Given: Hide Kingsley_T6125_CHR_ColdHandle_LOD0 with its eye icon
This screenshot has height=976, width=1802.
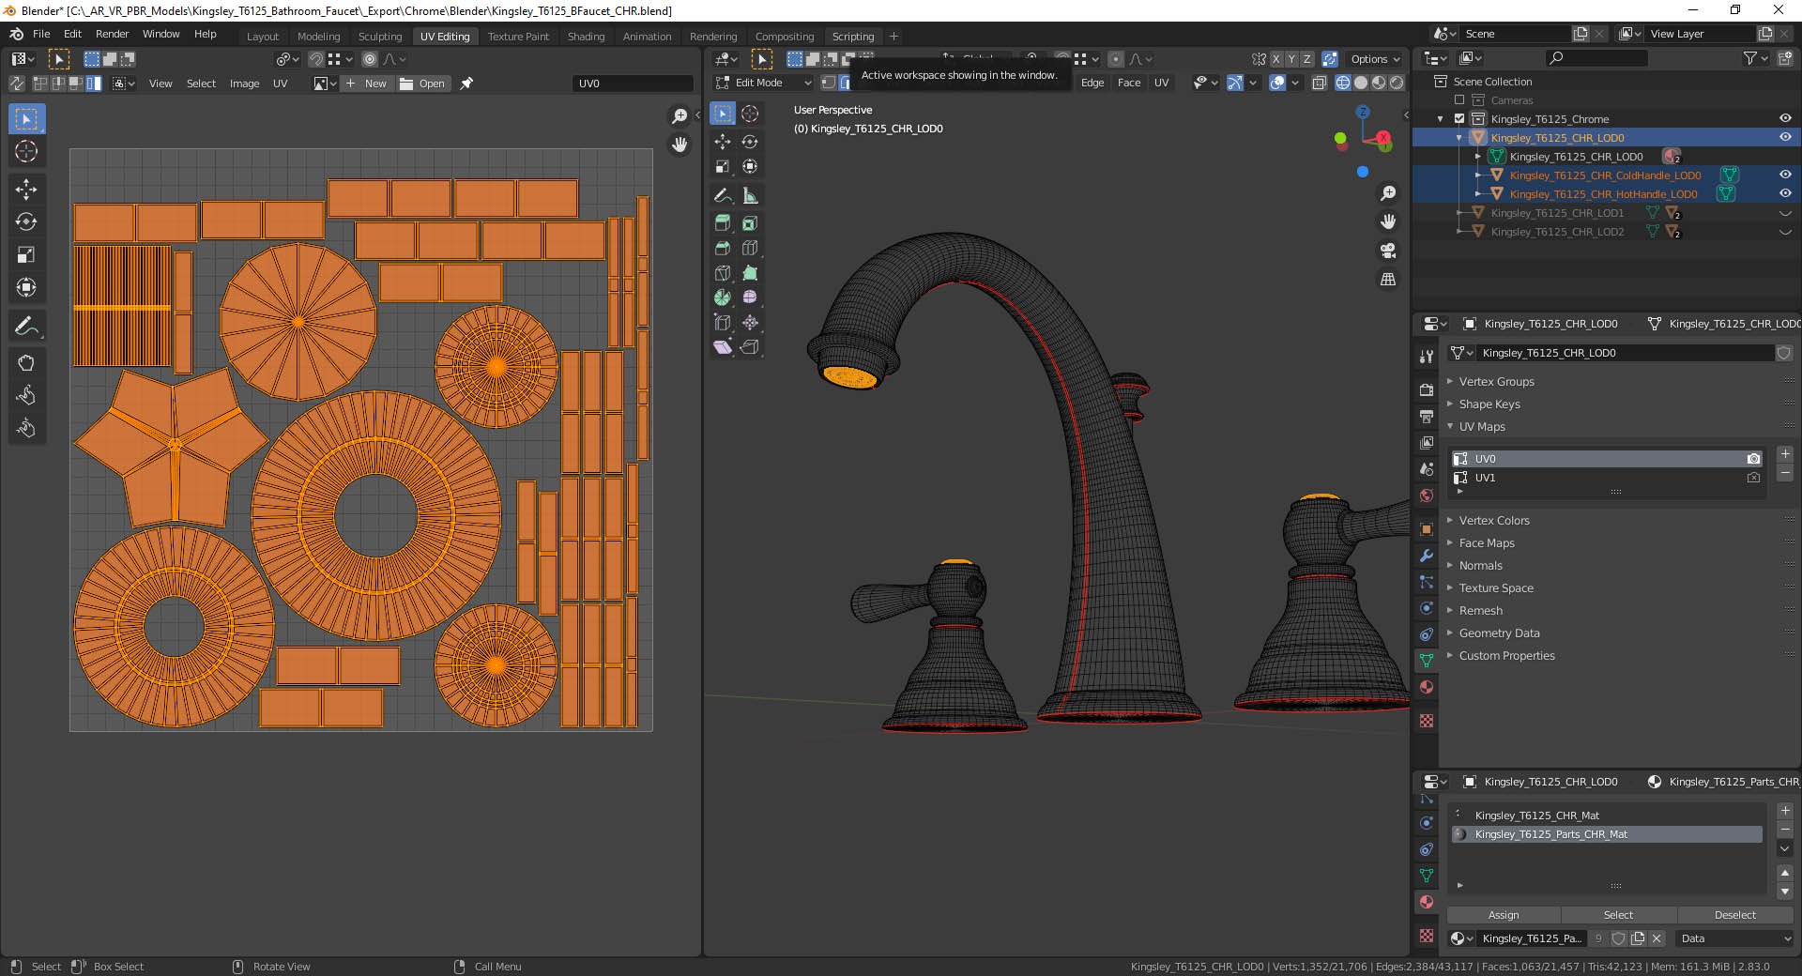Looking at the screenshot, I should [x=1784, y=175].
